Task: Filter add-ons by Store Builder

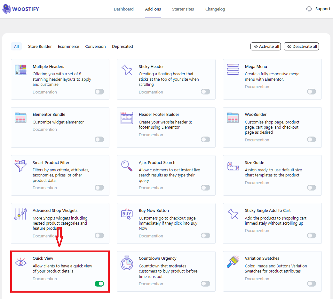Action: 40,46
